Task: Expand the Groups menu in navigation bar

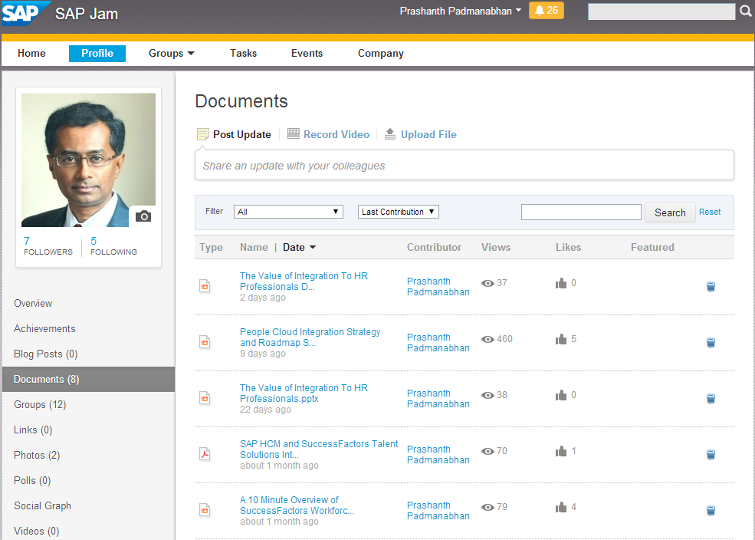Action: tap(172, 54)
